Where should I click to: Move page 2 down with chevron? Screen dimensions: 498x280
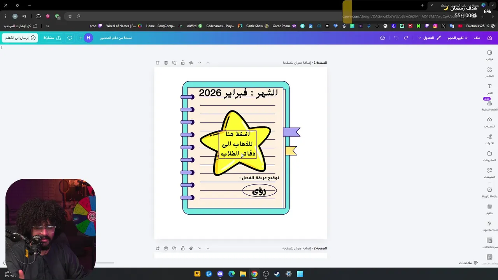(200, 248)
